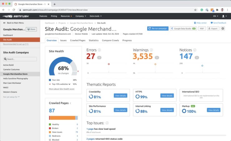This screenshot has width=231, height=141.
Task: Select Overview tab
Action: point(52,40)
